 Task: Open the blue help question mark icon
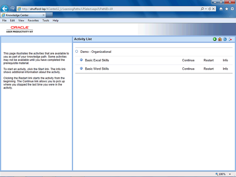point(225,39)
